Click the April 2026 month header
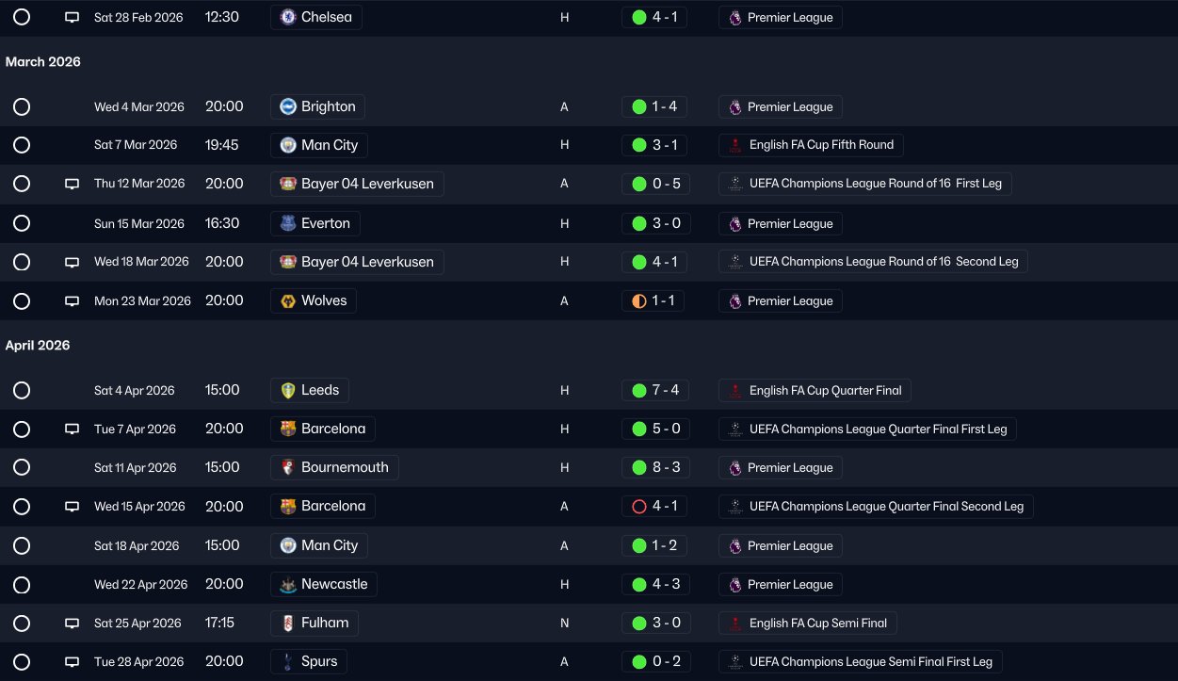The height and width of the screenshot is (681, 1178). 38,346
